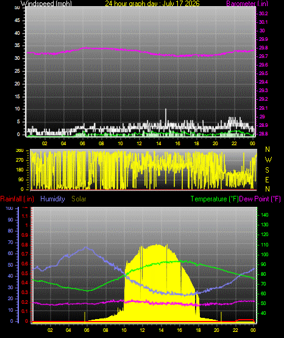
Task: Click the red rainfall step near hour 23
Action: [x=245, y=320]
